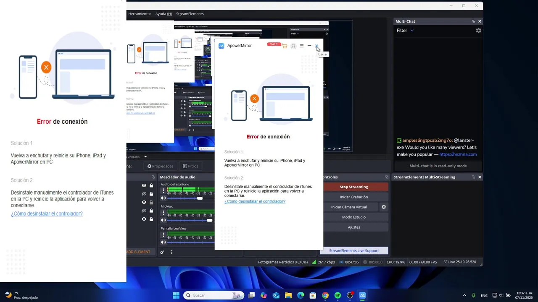This screenshot has height=302, width=538.
Task: Hide the topmost source with eye icon
Action: [144, 185]
